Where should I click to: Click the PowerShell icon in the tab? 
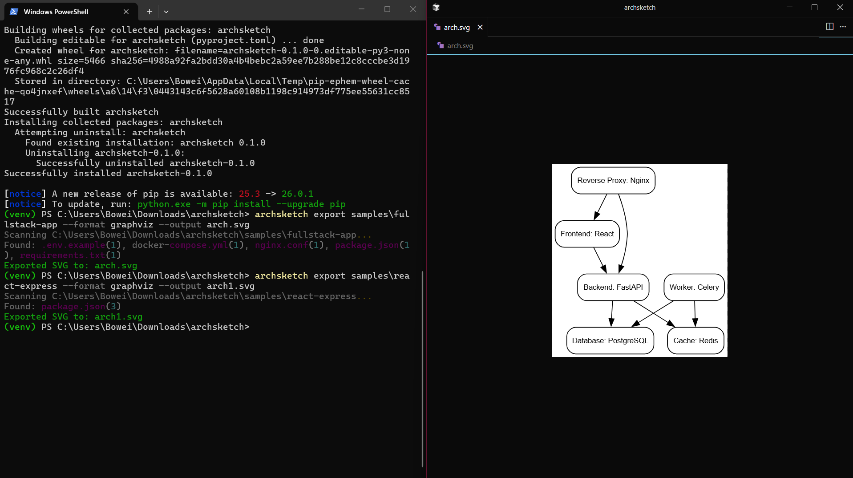[x=14, y=12]
